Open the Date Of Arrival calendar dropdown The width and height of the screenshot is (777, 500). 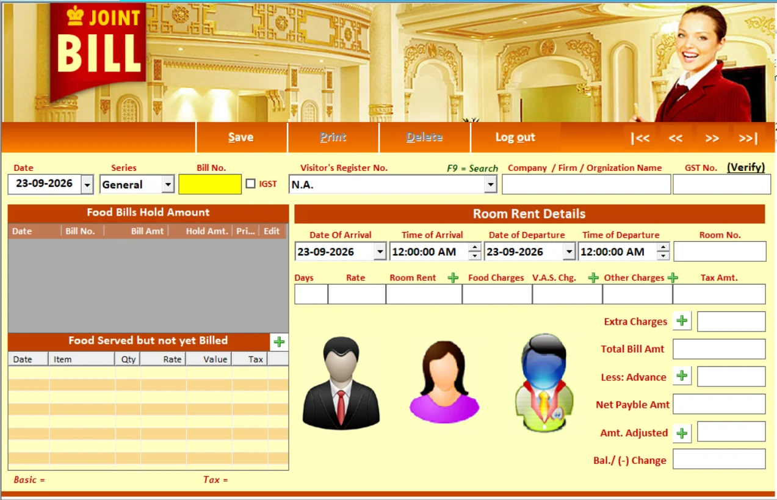coord(380,252)
